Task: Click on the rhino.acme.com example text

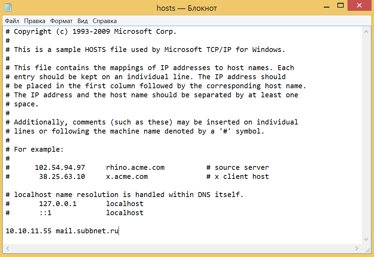Action: click(x=135, y=167)
